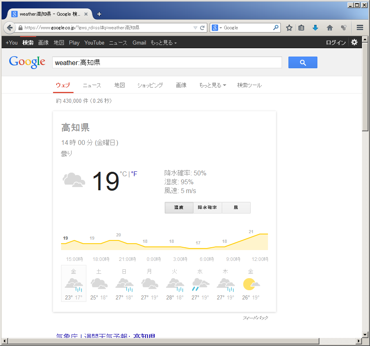Click the scroll down arrow
The width and height of the screenshot is (370, 346).
pyautogui.click(x=365, y=334)
